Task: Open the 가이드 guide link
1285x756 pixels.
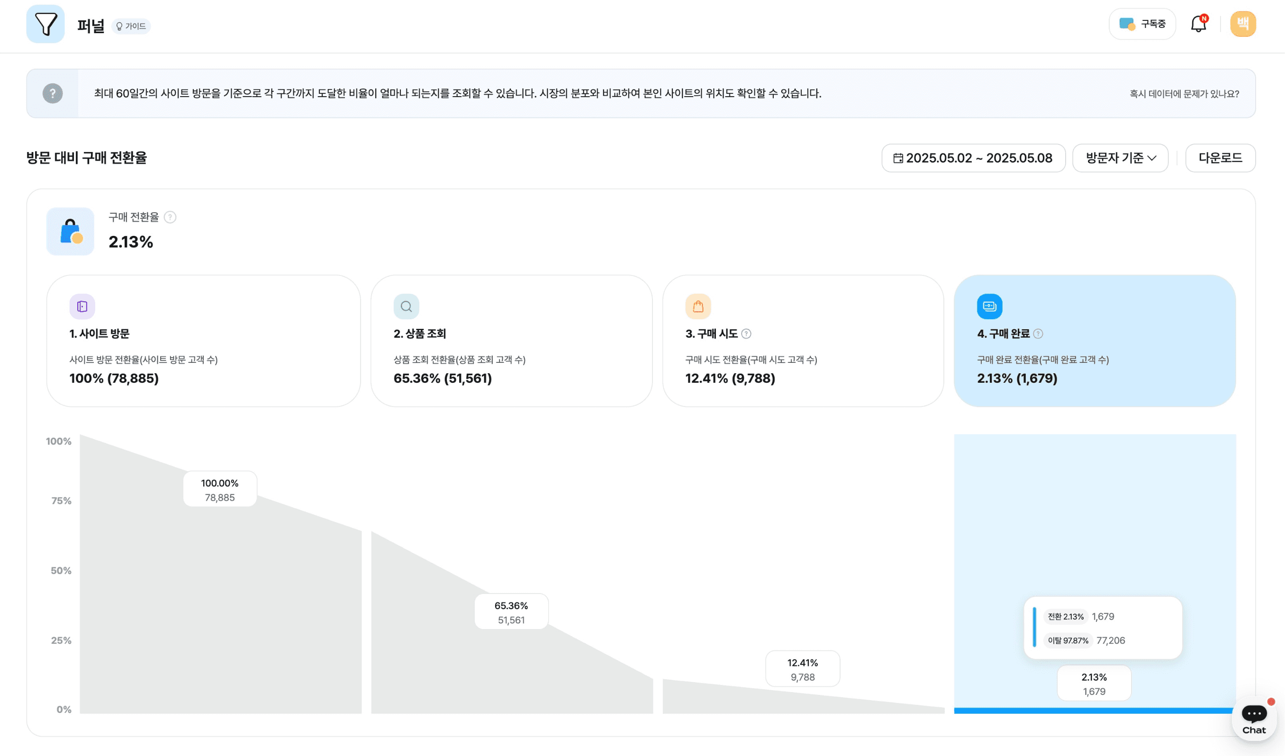Action: tap(131, 26)
